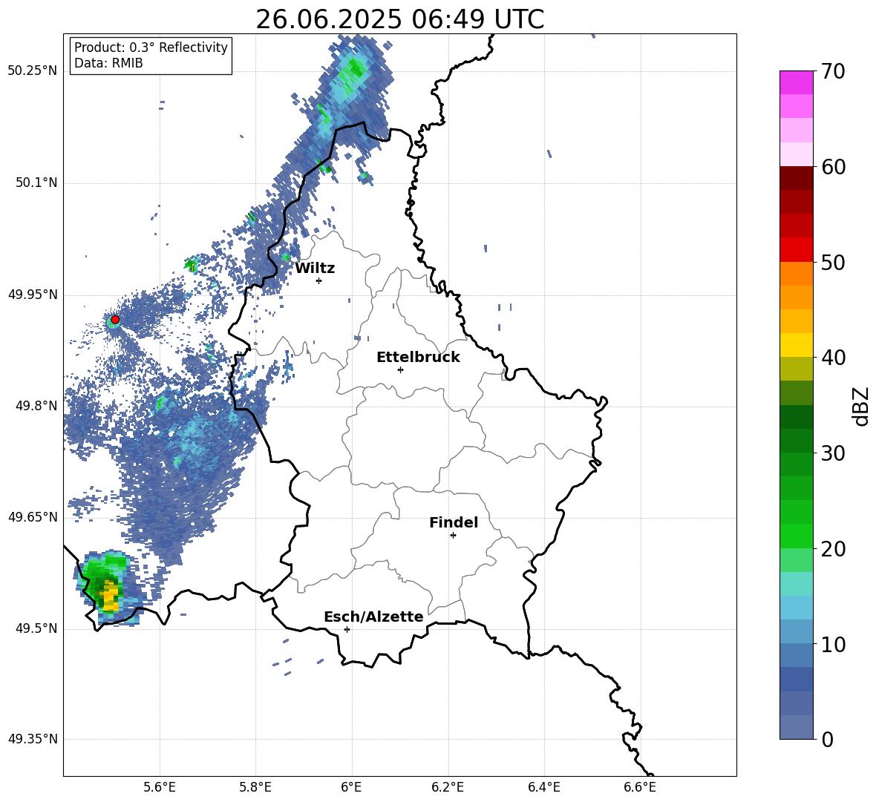Click the yellow colorbar segment above 40
Screen dimensions: 879x802
click(796, 345)
